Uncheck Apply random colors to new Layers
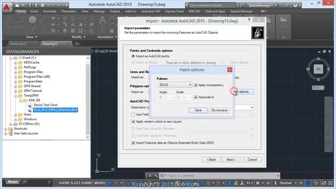The height and width of the screenshot is (189, 336). (x=133, y=121)
